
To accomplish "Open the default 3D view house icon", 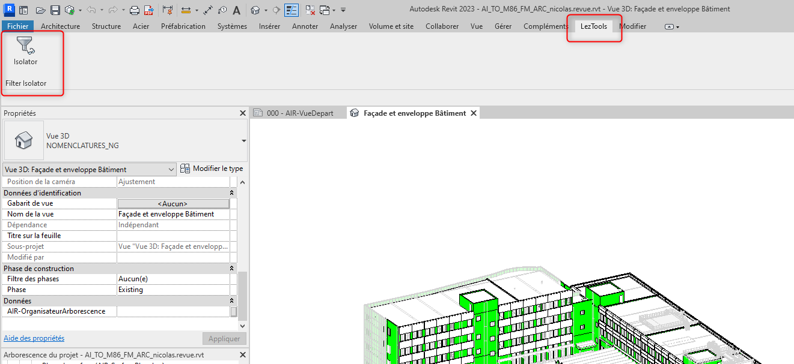I will (255, 10).
